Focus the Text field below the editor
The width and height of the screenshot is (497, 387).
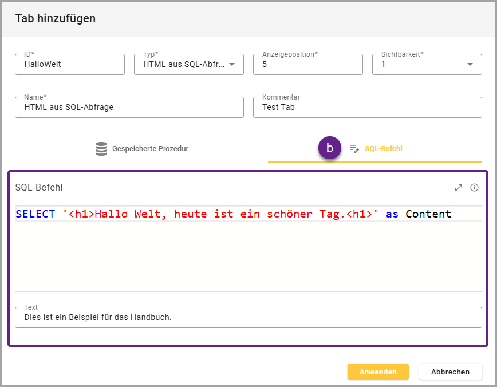pyautogui.click(x=248, y=317)
